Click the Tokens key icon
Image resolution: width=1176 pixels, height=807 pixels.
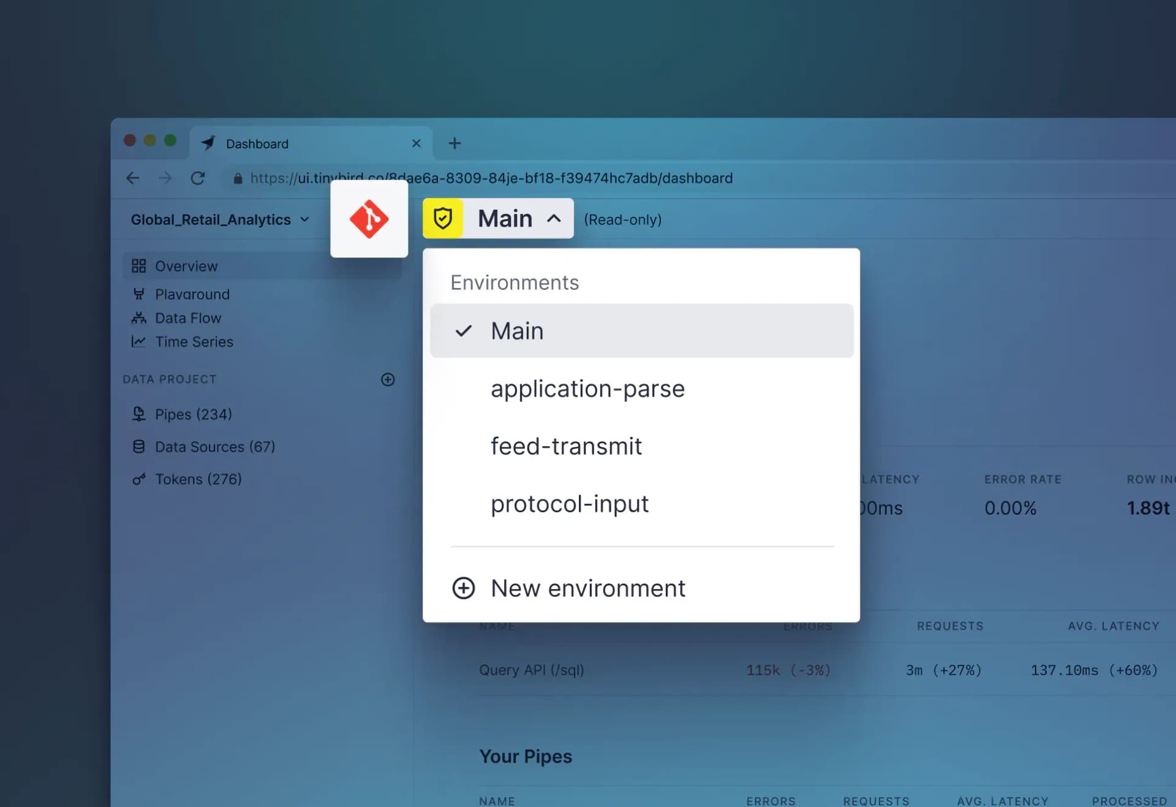139,479
